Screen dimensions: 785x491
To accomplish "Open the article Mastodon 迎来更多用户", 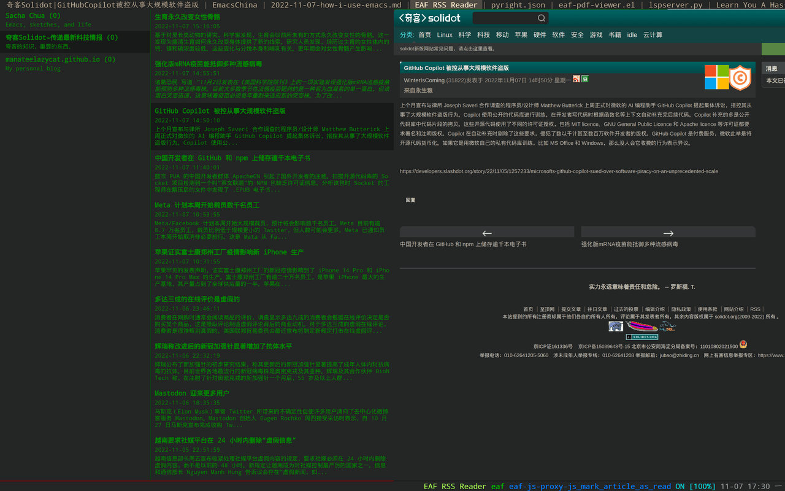I will pyautogui.click(x=272, y=409).
